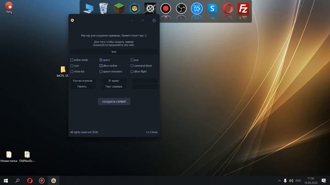Select the 7fefg desktop icon
Image resolution: width=330 pixels, height=185 pixels.
click(9, 7)
